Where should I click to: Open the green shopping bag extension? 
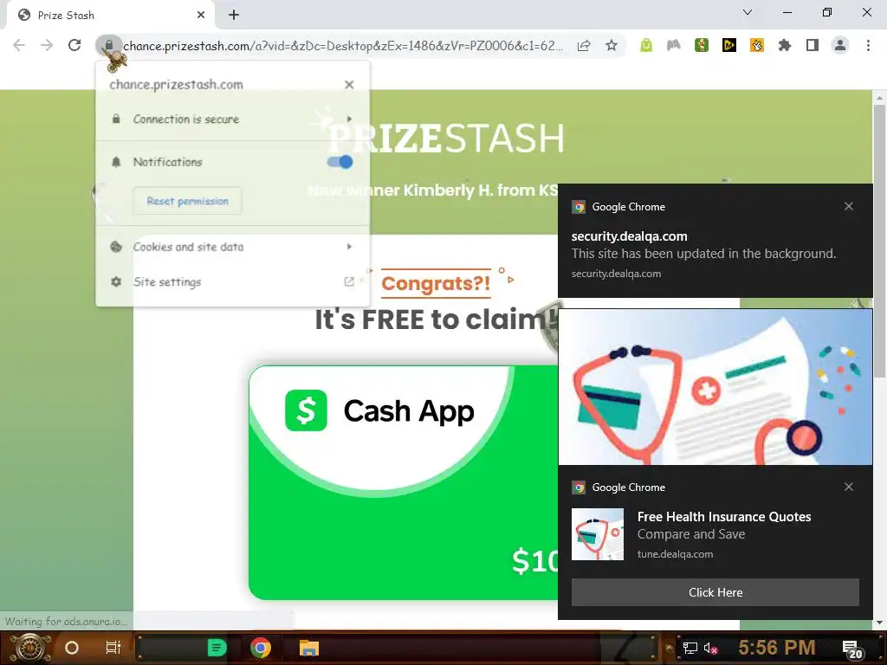tap(646, 45)
